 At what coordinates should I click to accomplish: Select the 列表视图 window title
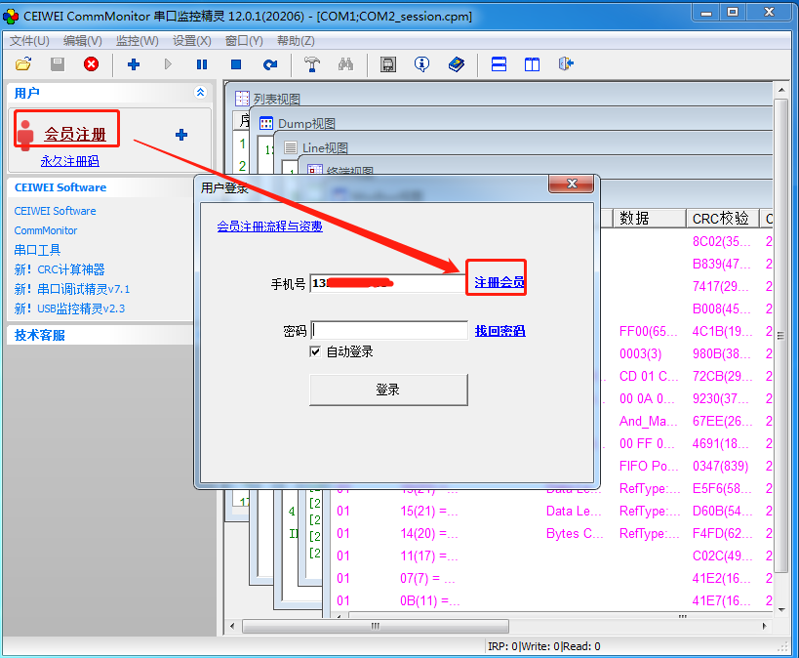(x=277, y=99)
